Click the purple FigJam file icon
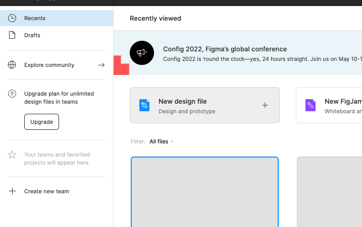This screenshot has width=362, height=227. 311,105
